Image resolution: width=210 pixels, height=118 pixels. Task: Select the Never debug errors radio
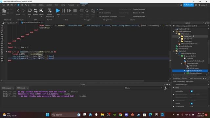pyautogui.click(x=98, y=9)
